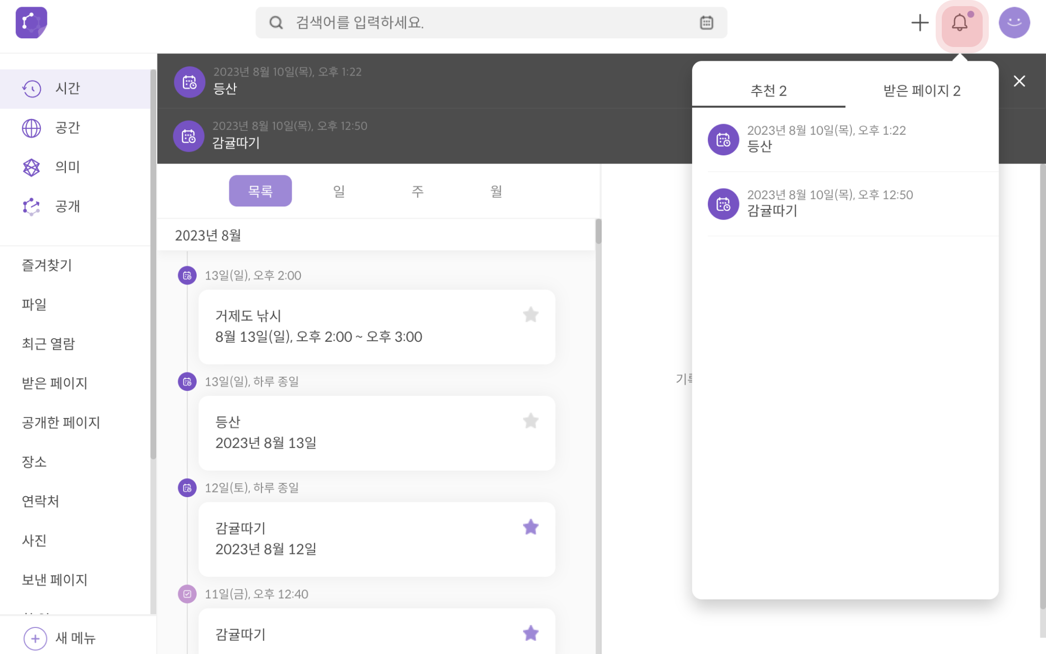Click the 새 메뉴 button label

(76, 638)
